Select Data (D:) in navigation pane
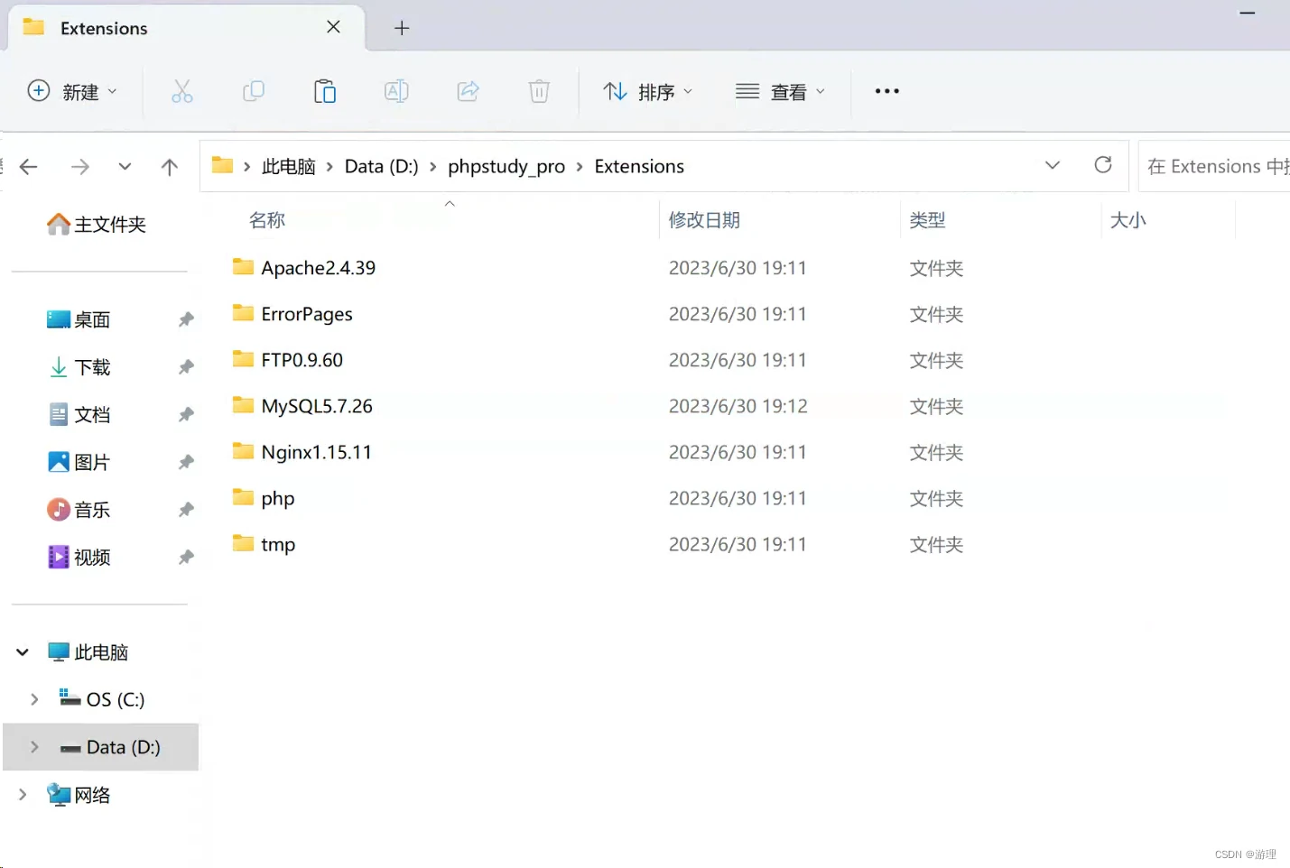 click(101, 747)
